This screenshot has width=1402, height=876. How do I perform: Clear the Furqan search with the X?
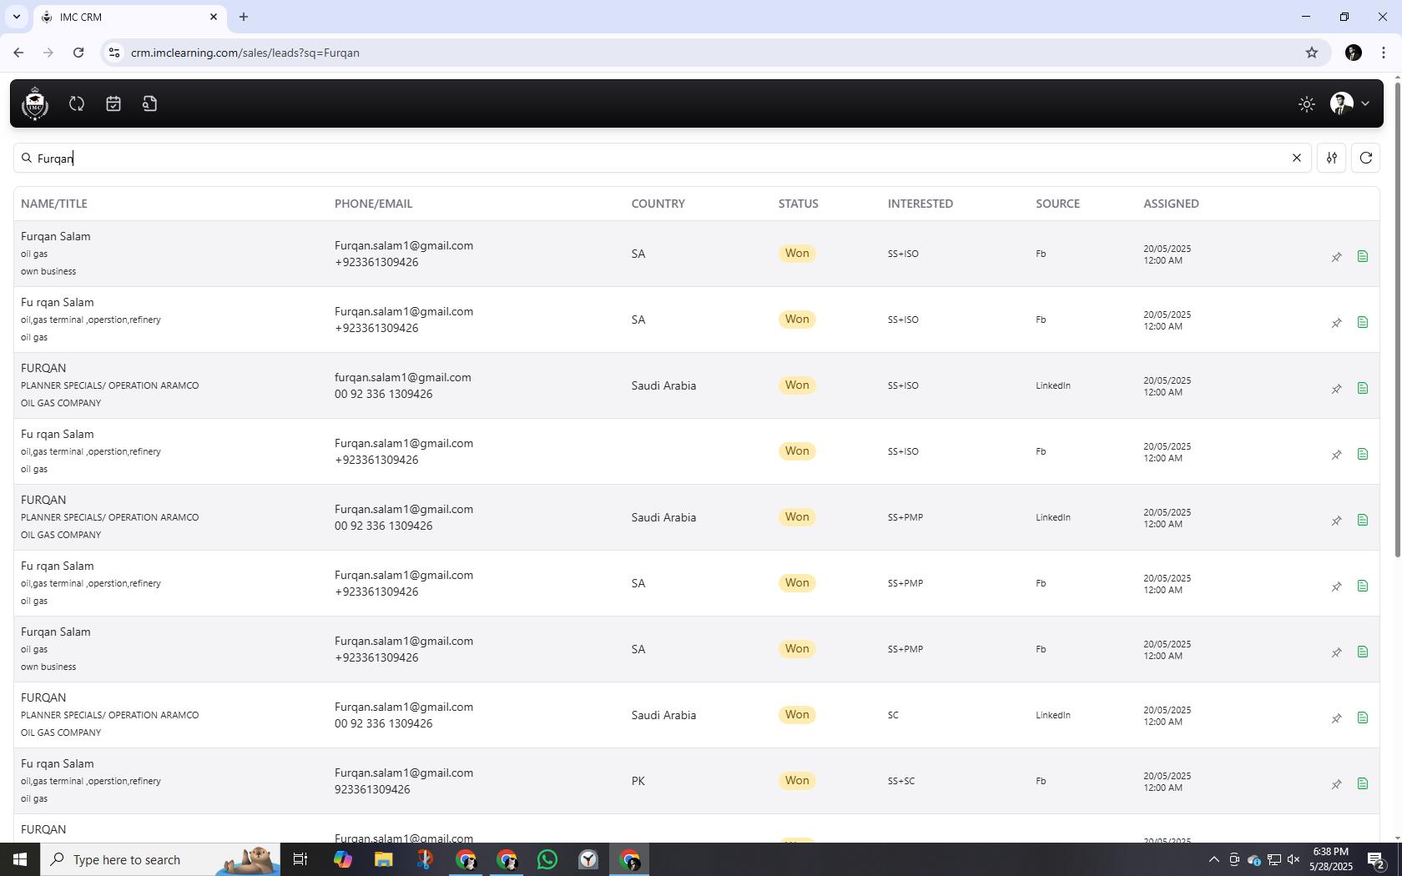point(1297,158)
